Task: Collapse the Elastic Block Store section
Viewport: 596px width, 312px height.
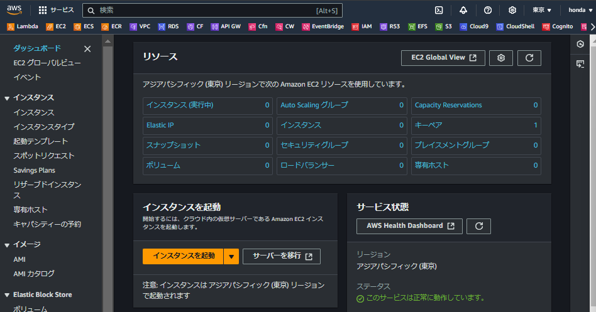Action: tap(7, 295)
